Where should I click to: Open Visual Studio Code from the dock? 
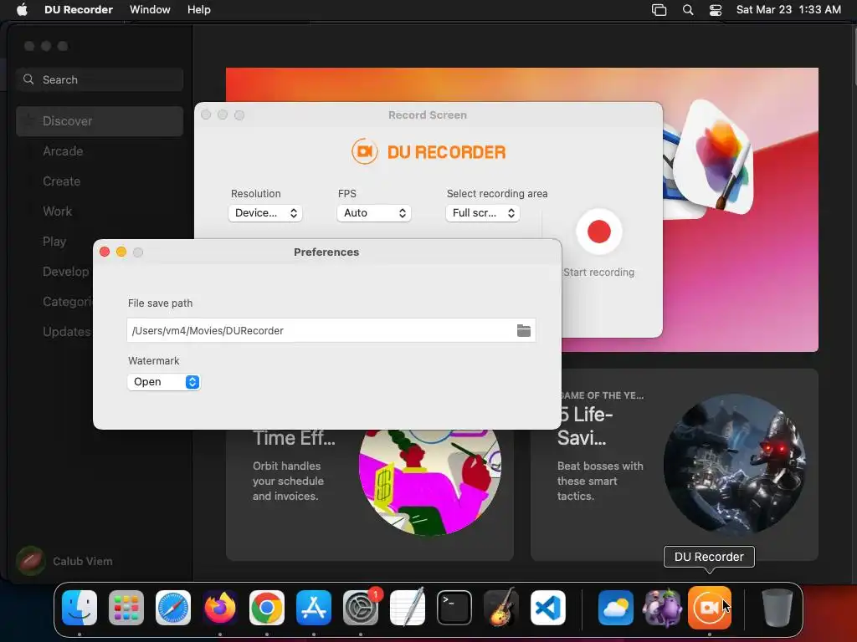point(548,607)
